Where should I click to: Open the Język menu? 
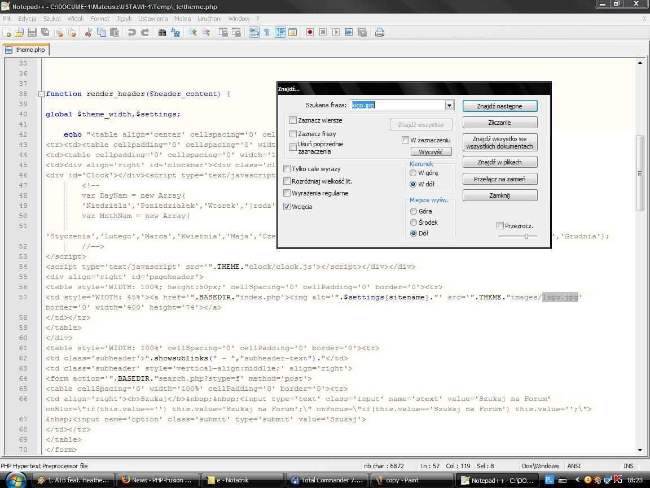click(124, 19)
